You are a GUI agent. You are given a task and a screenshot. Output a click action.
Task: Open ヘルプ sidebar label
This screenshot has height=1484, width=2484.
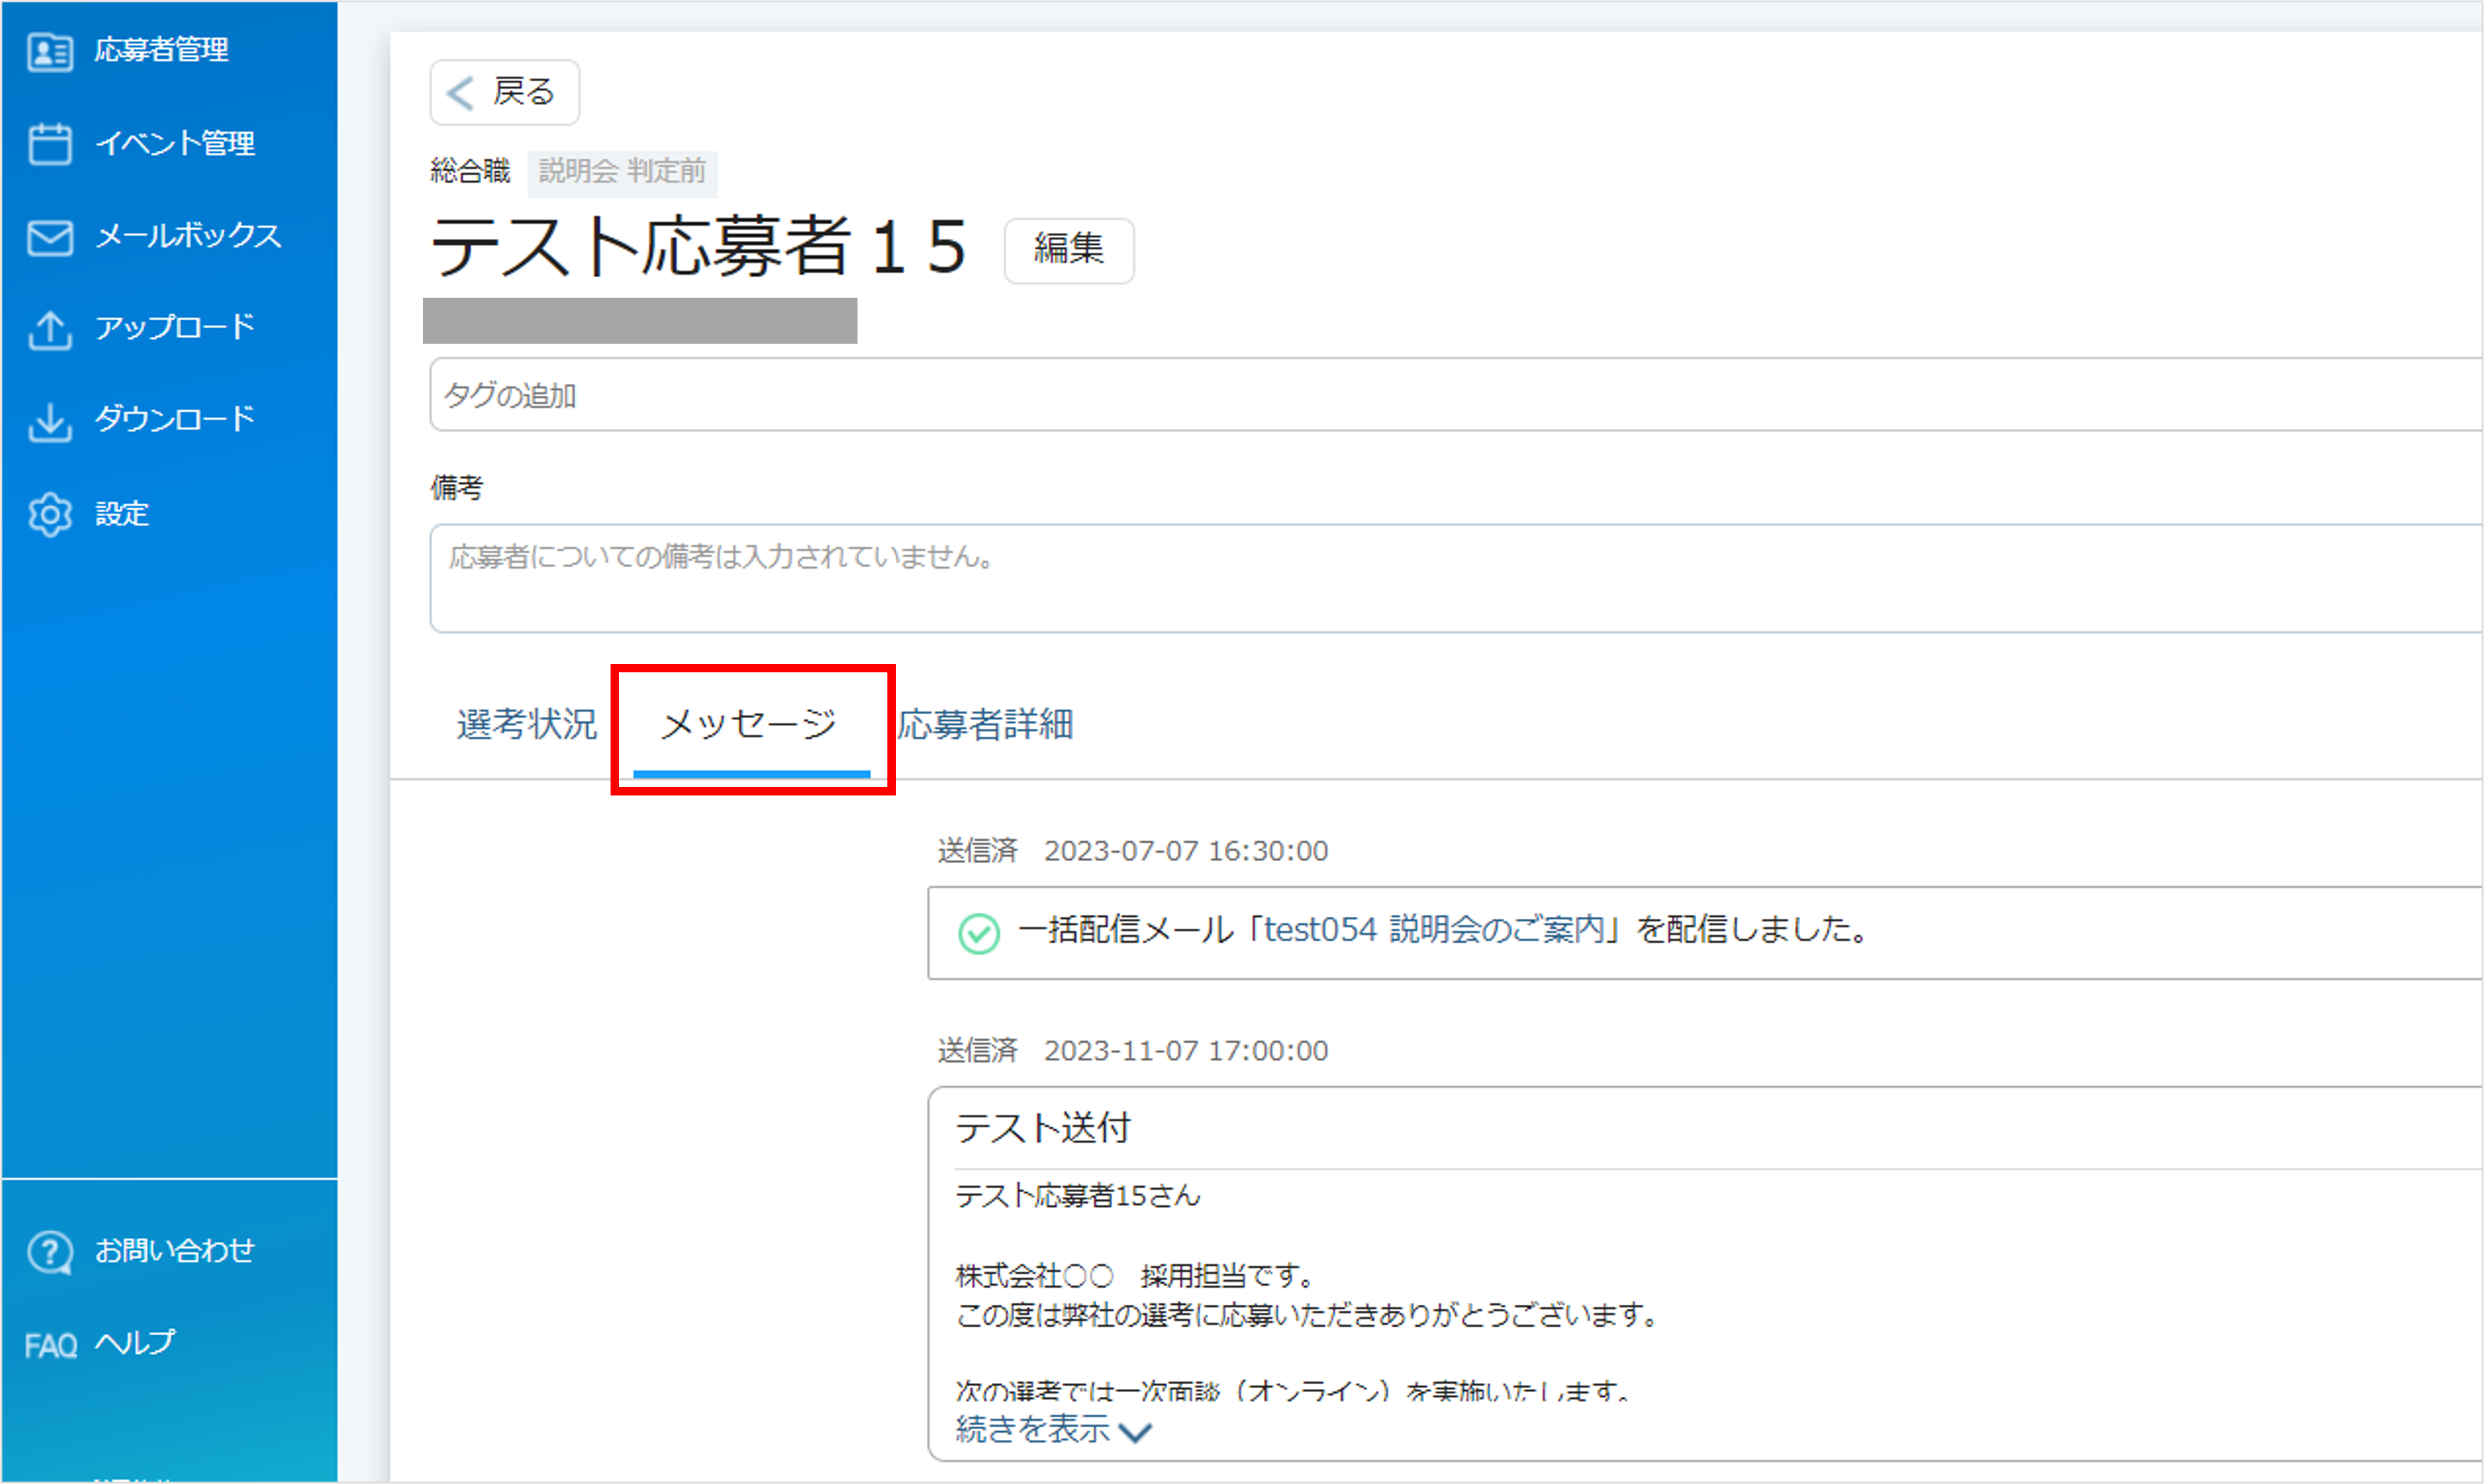[135, 1343]
